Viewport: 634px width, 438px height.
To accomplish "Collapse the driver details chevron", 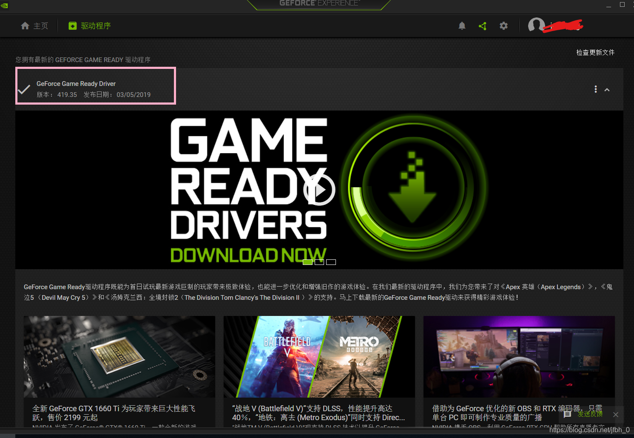I will pyautogui.click(x=607, y=90).
